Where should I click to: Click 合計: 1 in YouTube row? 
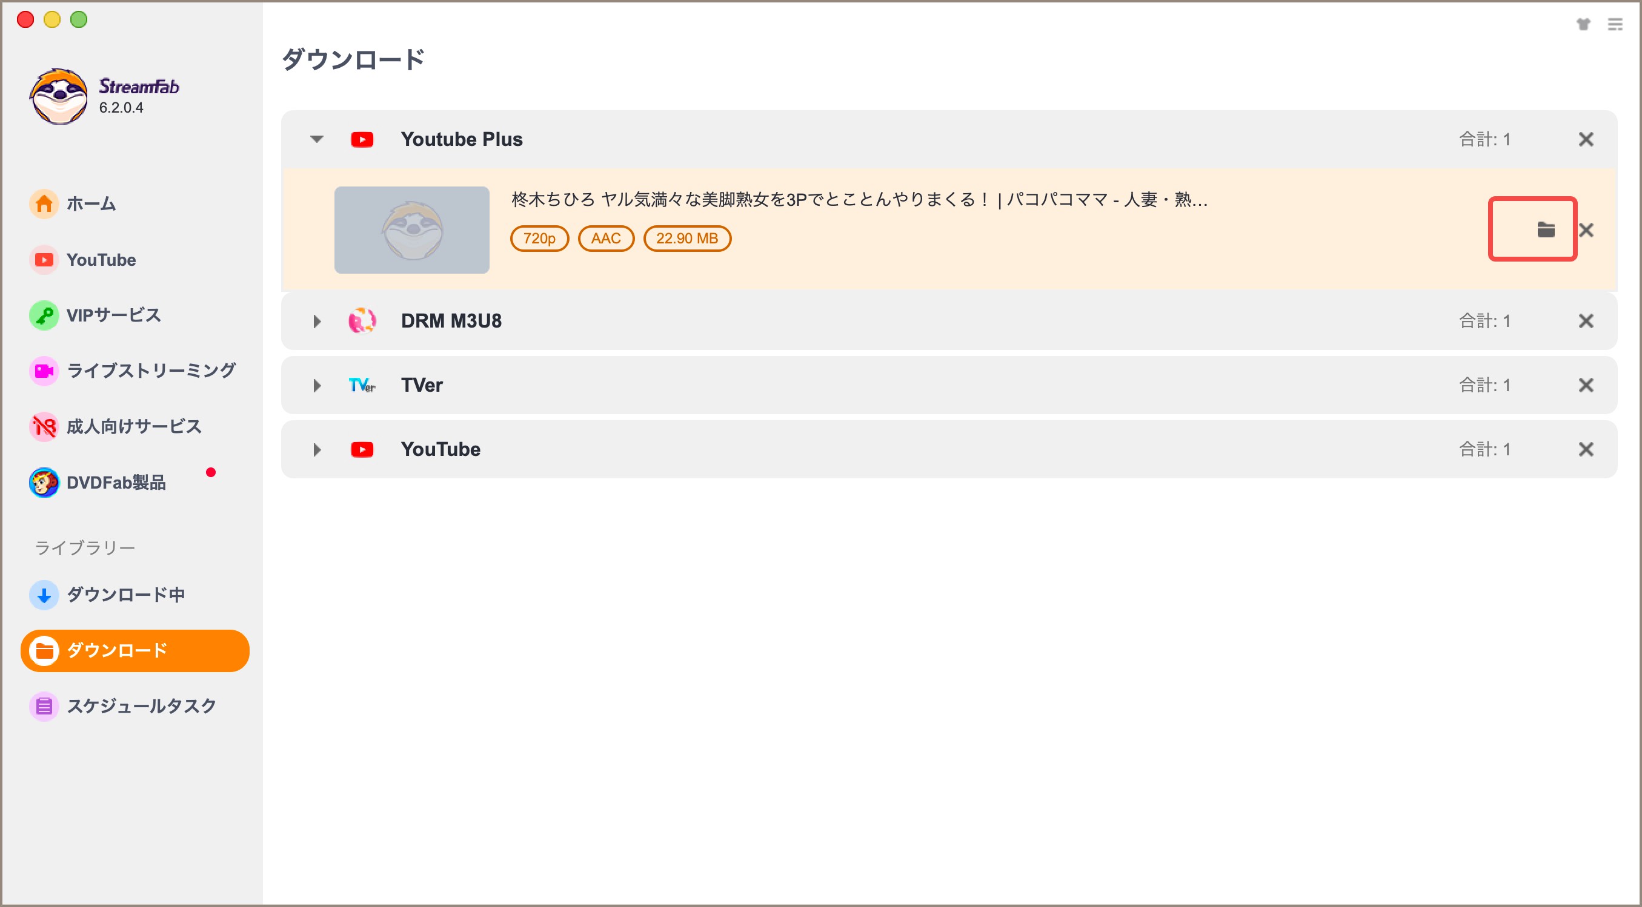pyautogui.click(x=1485, y=450)
